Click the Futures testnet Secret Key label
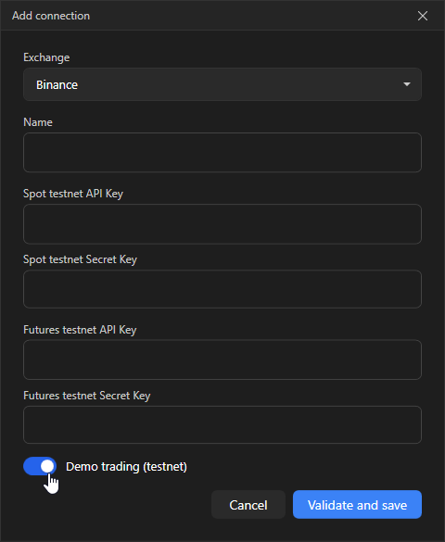 click(x=87, y=396)
